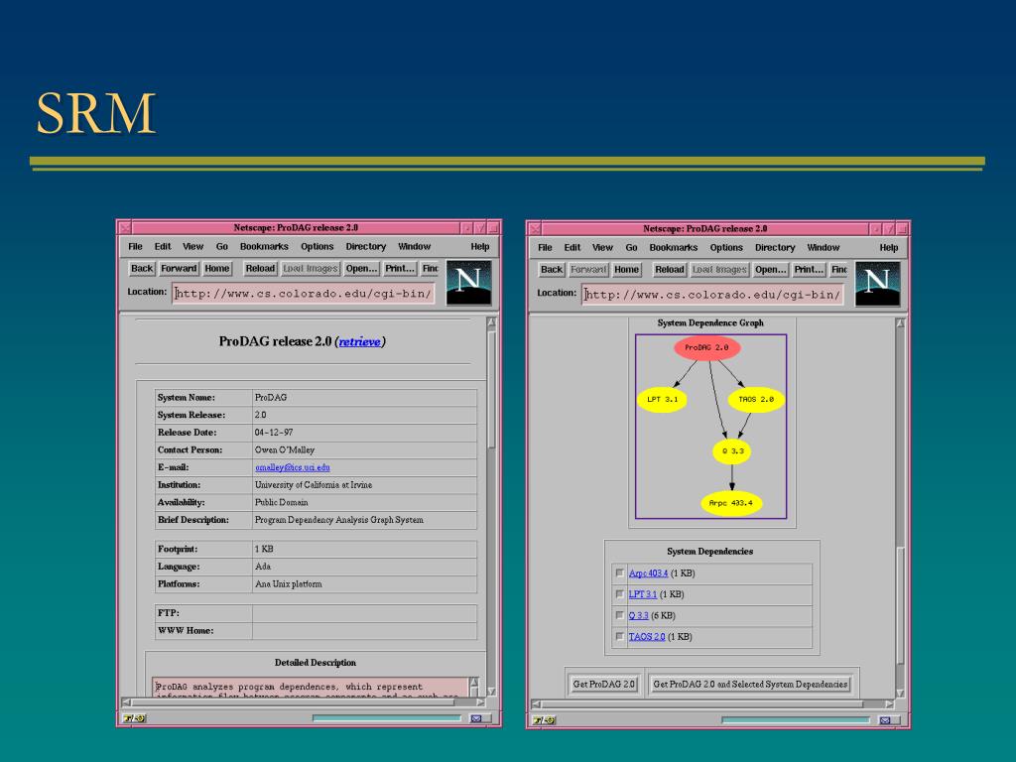This screenshot has width=1016, height=762.
Task: Open the window menu button at right window title bar
Action: (535, 229)
